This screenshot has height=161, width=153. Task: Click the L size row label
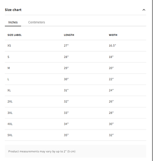(8, 79)
